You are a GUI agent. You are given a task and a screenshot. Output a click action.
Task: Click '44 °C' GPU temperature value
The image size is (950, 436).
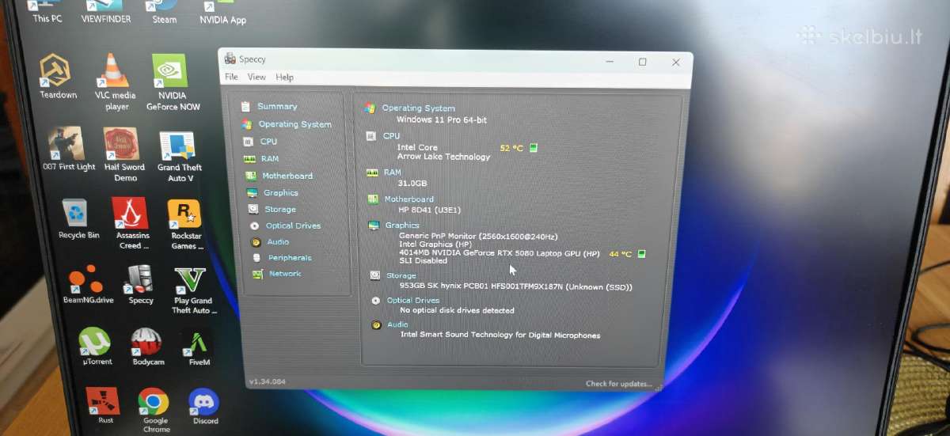(x=621, y=254)
